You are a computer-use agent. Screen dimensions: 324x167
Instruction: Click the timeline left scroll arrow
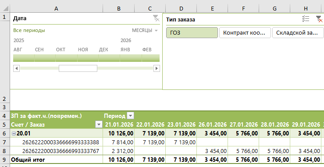point(16,68)
